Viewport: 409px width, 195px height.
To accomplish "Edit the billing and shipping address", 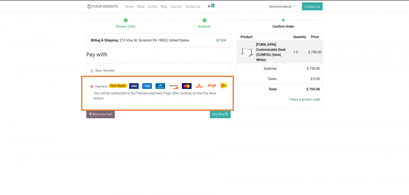I will click(x=221, y=40).
